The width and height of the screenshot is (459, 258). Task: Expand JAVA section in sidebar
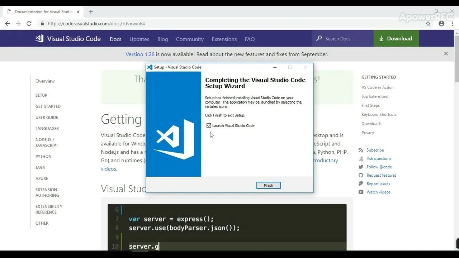(40, 167)
